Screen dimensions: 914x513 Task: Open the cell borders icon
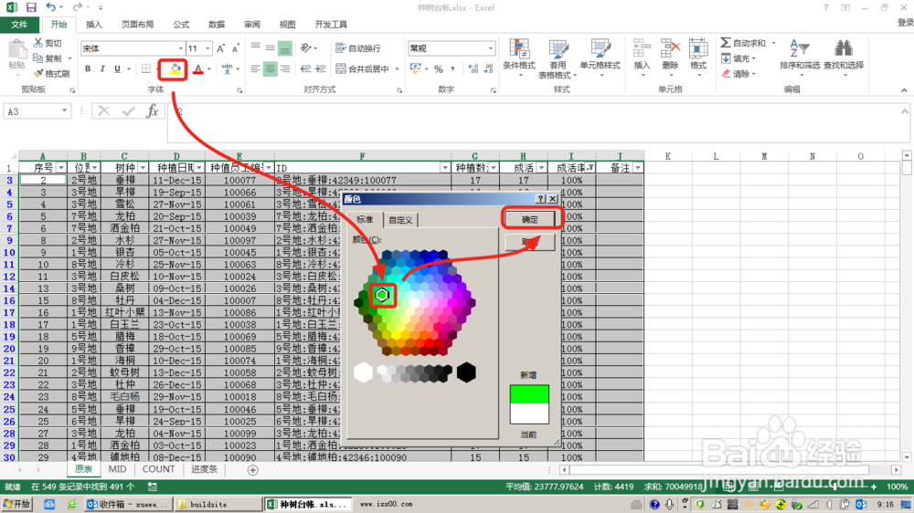pos(146,68)
